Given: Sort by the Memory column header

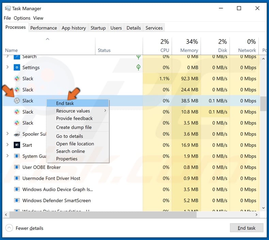Looking at the screenshot, I should click(x=186, y=46).
